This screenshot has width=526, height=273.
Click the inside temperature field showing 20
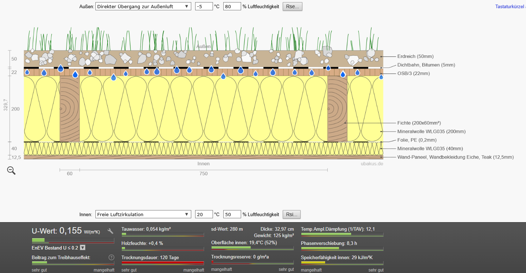204,214
